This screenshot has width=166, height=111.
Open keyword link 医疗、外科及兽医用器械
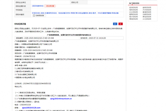tap(102, 13)
